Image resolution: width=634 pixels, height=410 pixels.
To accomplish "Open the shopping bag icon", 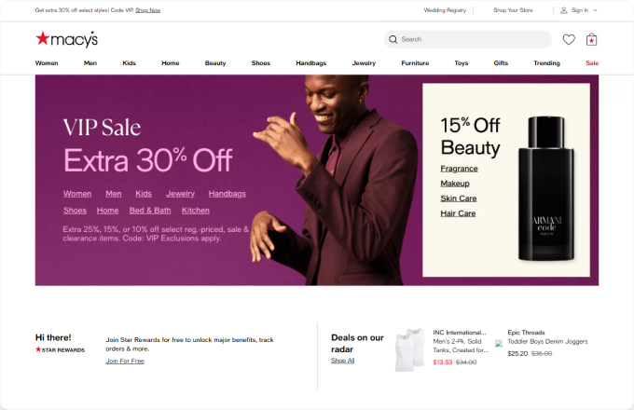I will pos(591,39).
